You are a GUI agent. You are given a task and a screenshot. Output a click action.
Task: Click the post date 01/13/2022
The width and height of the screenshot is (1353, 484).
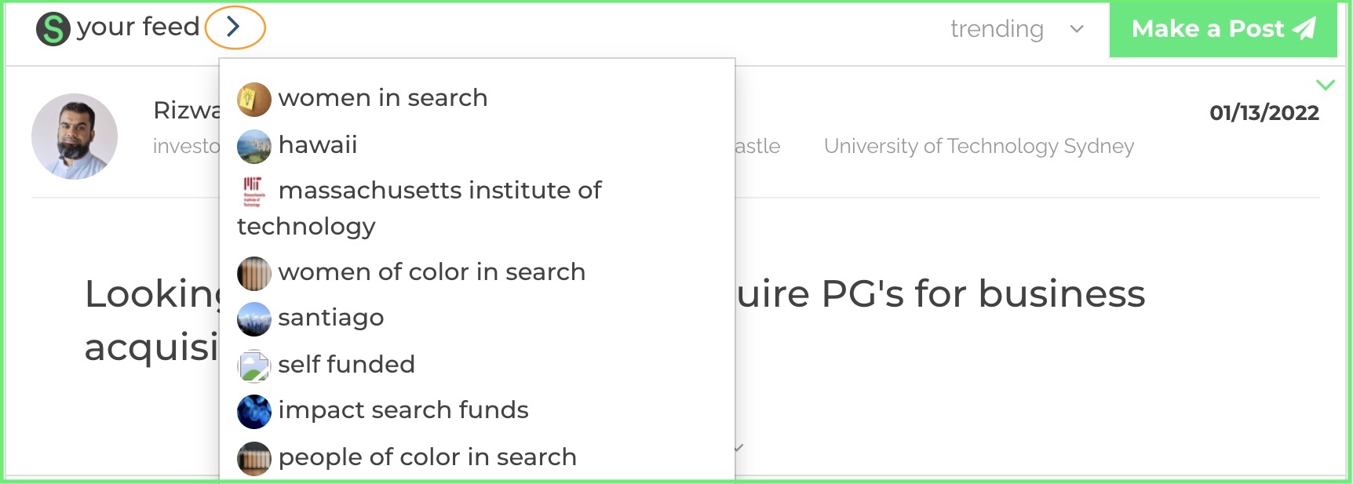click(x=1264, y=113)
